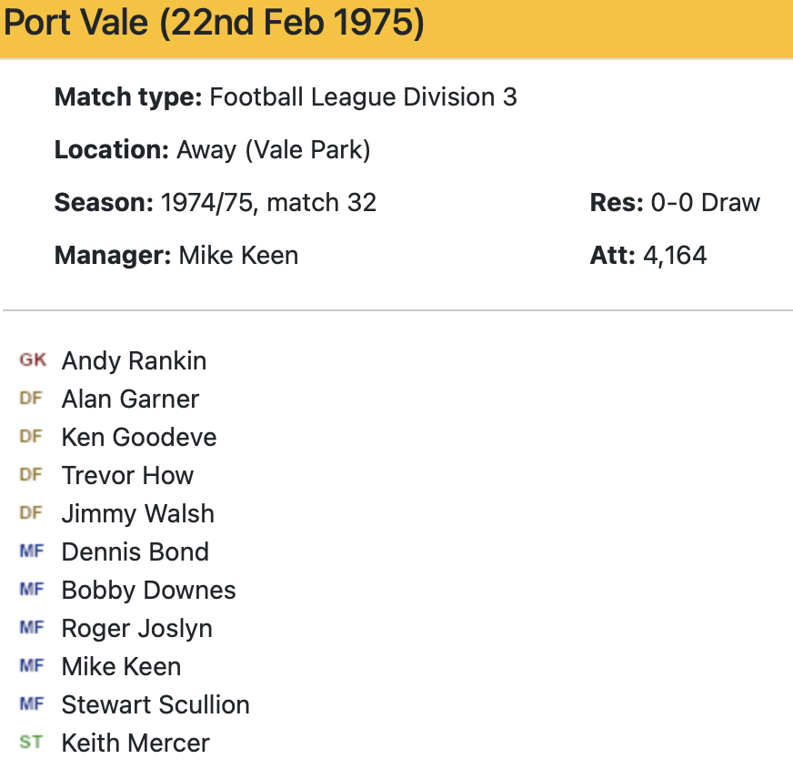Viewport: 793px width, 779px height.
Task: Click manager name Mike Keen
Action: tap(238, 256)
